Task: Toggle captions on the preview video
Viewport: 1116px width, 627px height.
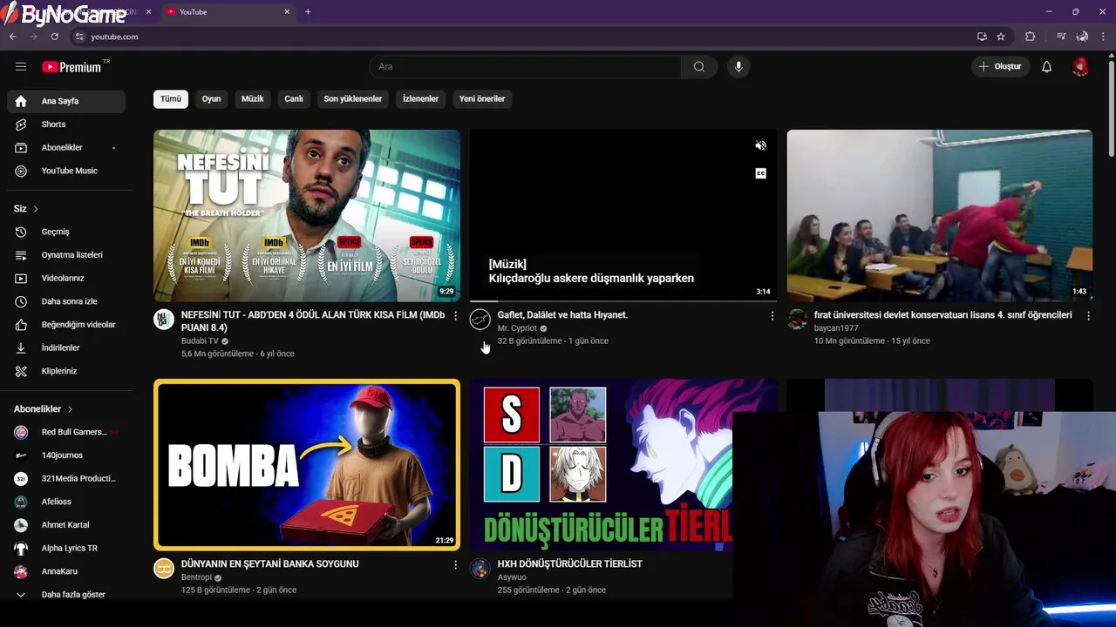Action: pos(760,173)
